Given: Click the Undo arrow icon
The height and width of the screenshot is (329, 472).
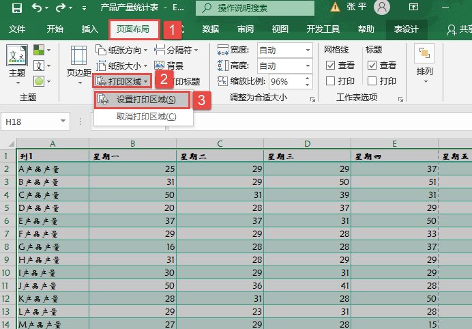Looking at the screenshot, I should [36, 8].
